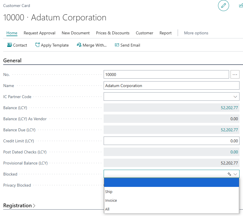Open the Balance (LCY) 52,202.77 link

pyautogui.click(x=229, y=108)
